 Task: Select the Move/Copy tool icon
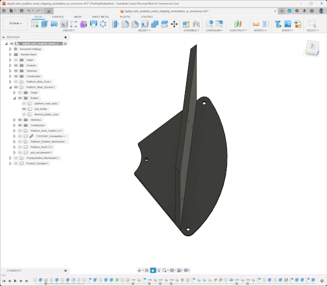click(x=174, y=24)
